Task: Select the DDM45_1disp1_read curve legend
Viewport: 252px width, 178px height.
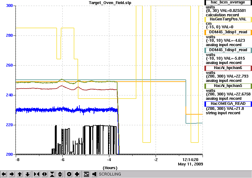Action: click(x=228, y=50)
